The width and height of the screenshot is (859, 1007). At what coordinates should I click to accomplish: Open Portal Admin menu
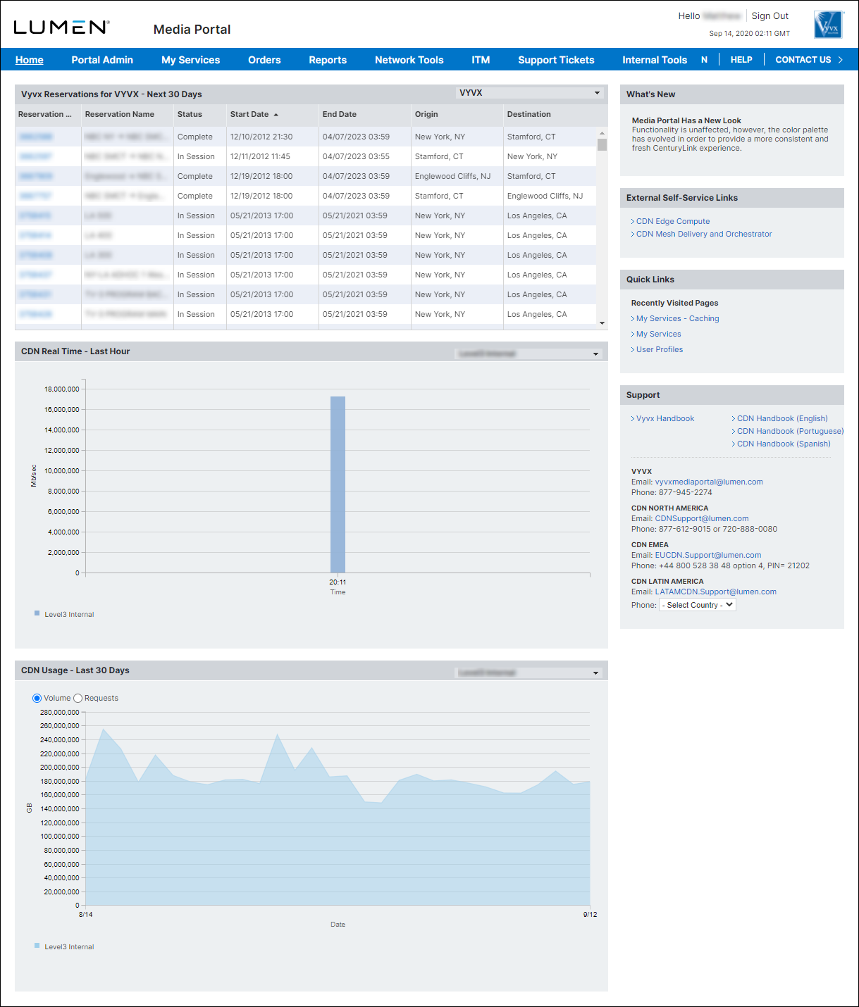[x=102, y=60]
